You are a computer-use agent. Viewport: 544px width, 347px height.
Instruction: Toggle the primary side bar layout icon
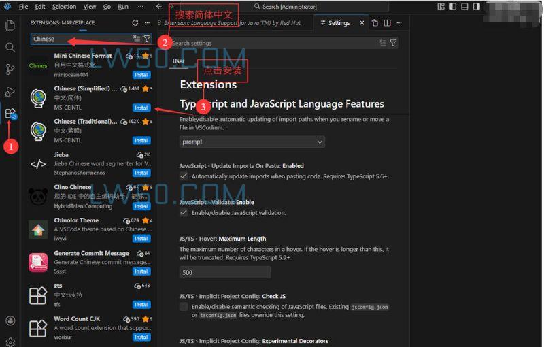454,7
